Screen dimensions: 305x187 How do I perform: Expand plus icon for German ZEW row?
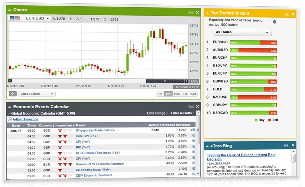click(194, 163)
